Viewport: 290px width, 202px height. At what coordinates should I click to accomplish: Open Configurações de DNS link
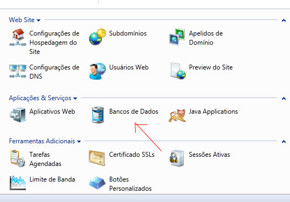tap(54, 72)
